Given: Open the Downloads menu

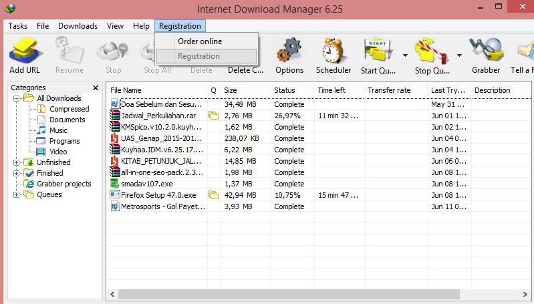Looking at the screenshot, I should 78,26.
